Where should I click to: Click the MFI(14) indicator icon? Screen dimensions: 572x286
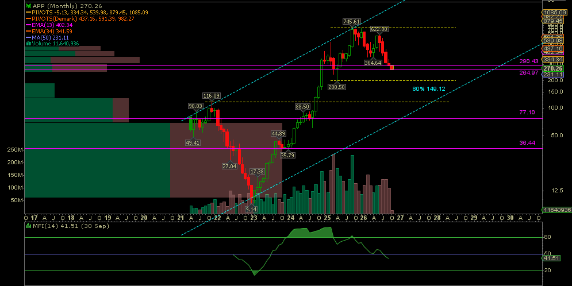click(28, 226)
